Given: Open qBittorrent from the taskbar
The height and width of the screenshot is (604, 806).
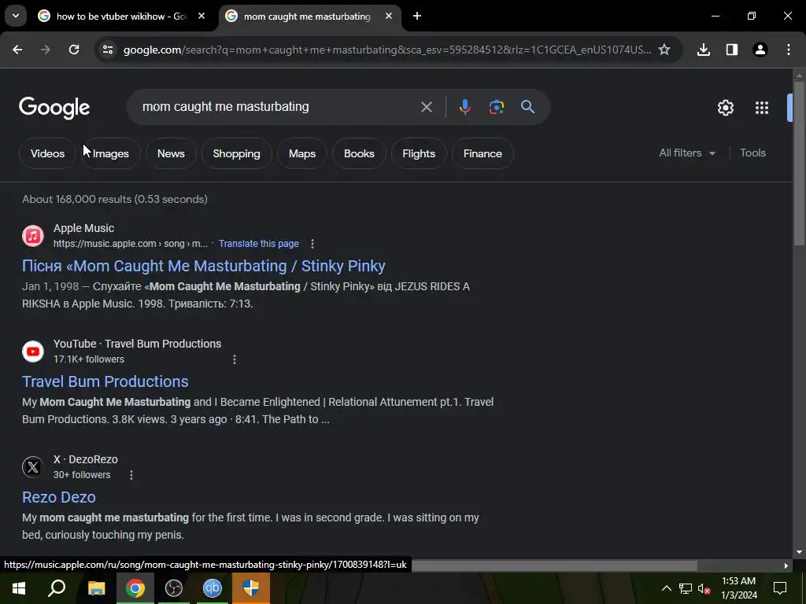Looking at the screenshot, I should [213, 588].
